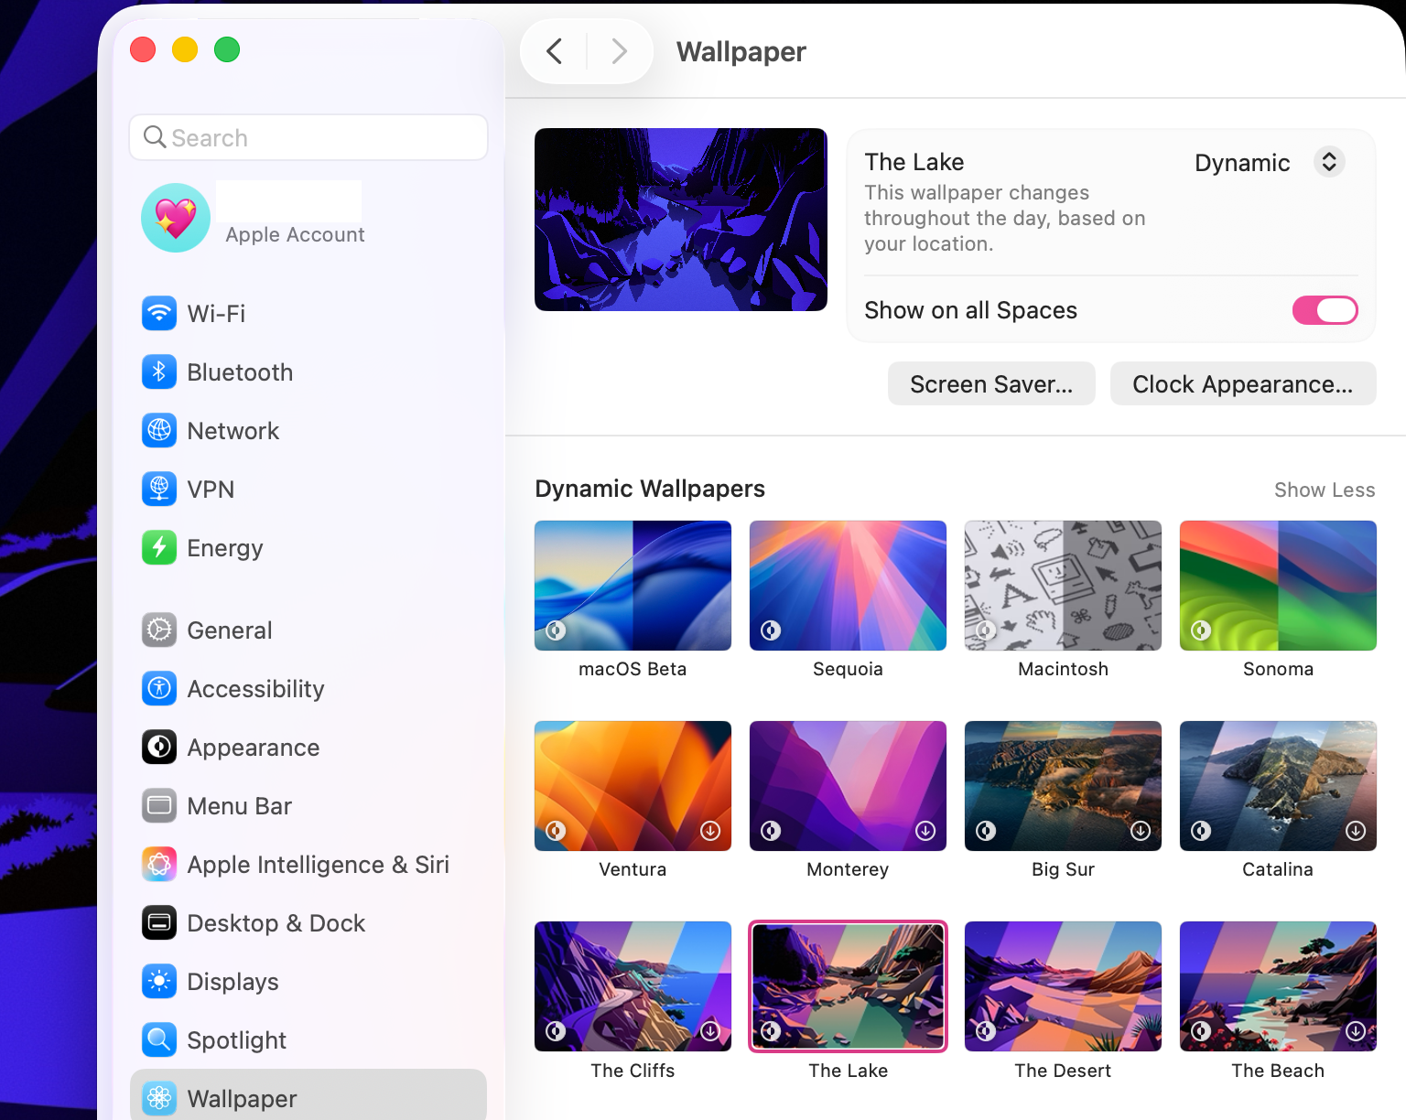Click The Desert wallpaper name label
Viewport: 1406px width, 1120px height.
click(1063, 1071)
